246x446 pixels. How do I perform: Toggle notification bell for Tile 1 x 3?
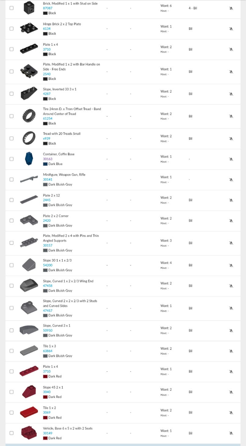(x=231, y=351)
